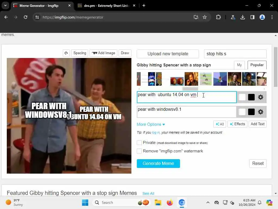
Task: Open a new browser tab
Action: (144, 6)
